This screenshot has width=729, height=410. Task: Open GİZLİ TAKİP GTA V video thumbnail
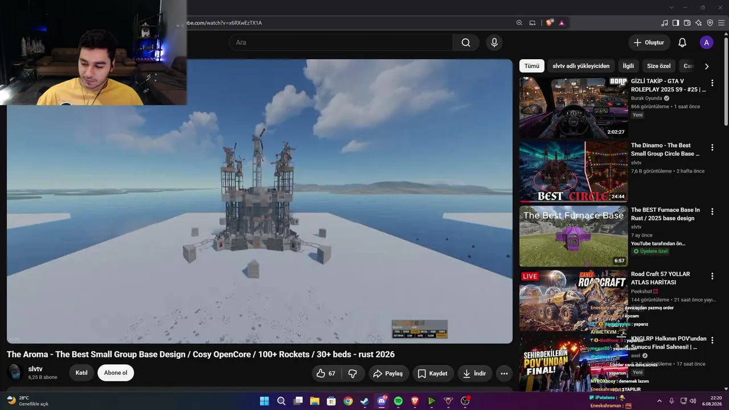click(574, 108)
